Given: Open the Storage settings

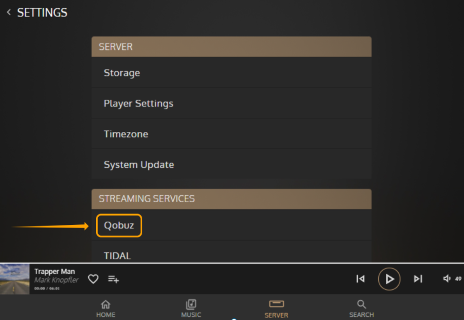Looking at the screenshot, I should click(x=231, y=73).
